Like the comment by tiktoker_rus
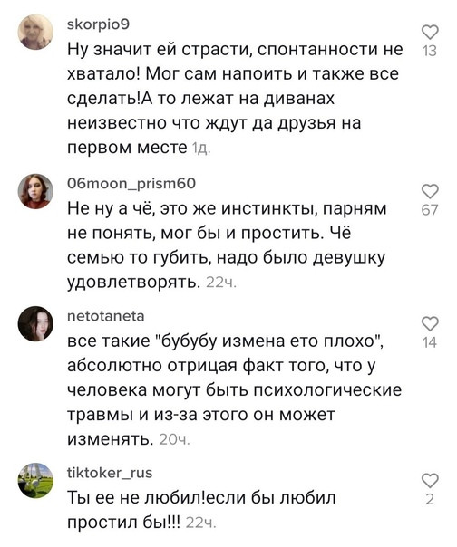 point(430,481)
